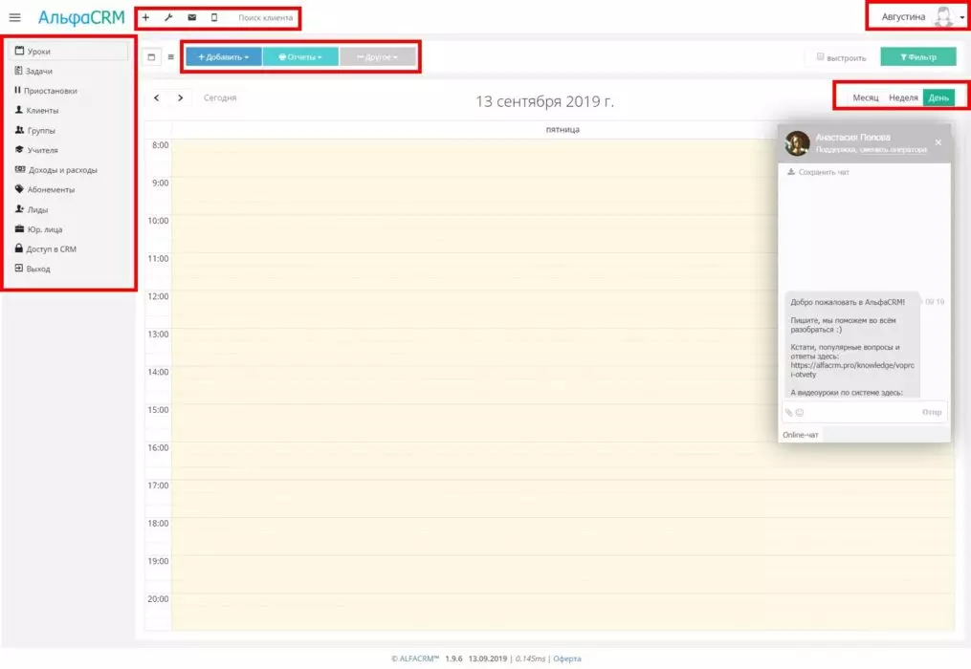Switch to list view icon
Screen dimensions: 971x669
pyautogui.click(x=171, y=57)
